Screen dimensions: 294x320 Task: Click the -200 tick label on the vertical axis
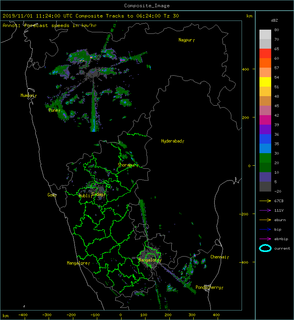244,214
